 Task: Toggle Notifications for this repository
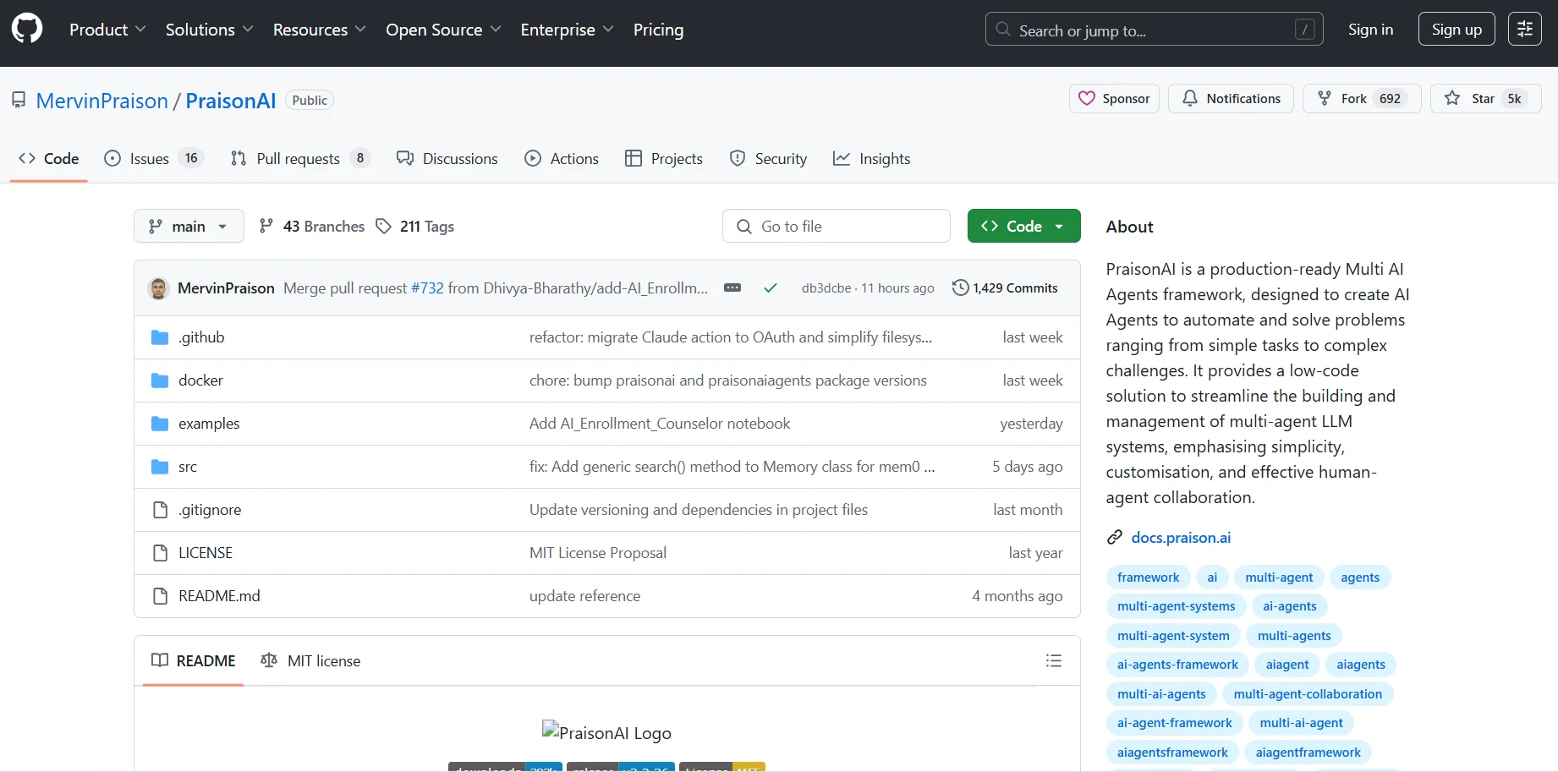coord(1231,99)
